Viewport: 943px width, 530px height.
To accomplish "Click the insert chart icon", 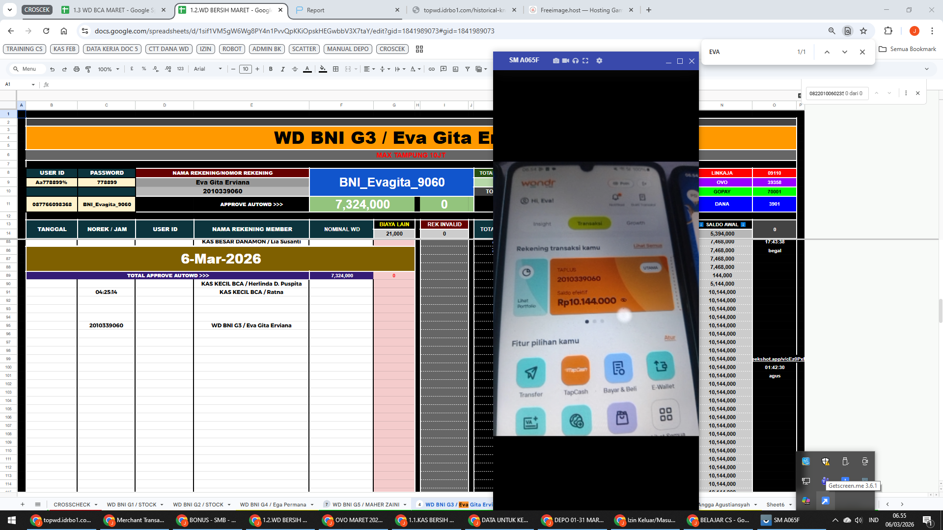I will coord(455,69).
